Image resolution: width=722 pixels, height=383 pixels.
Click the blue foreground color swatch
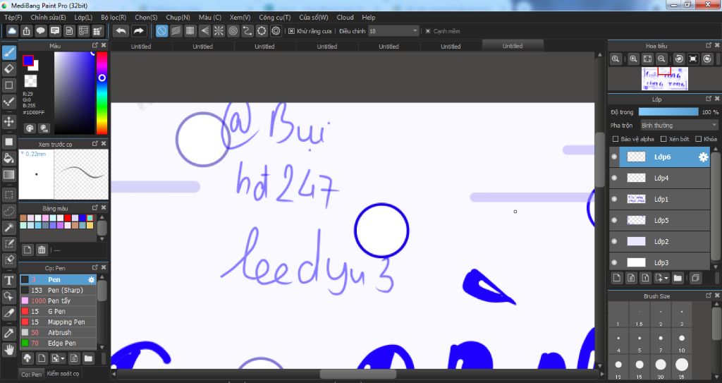click(x=28, y=61)
